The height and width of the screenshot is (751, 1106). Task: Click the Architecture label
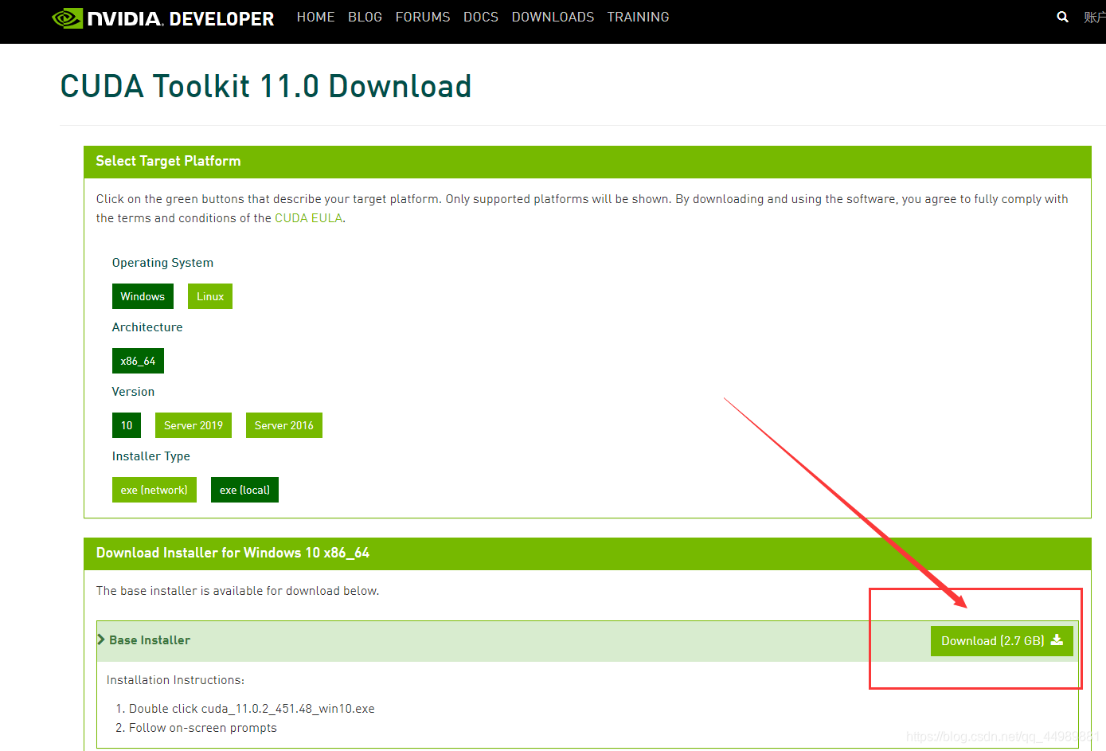(147, 327)
